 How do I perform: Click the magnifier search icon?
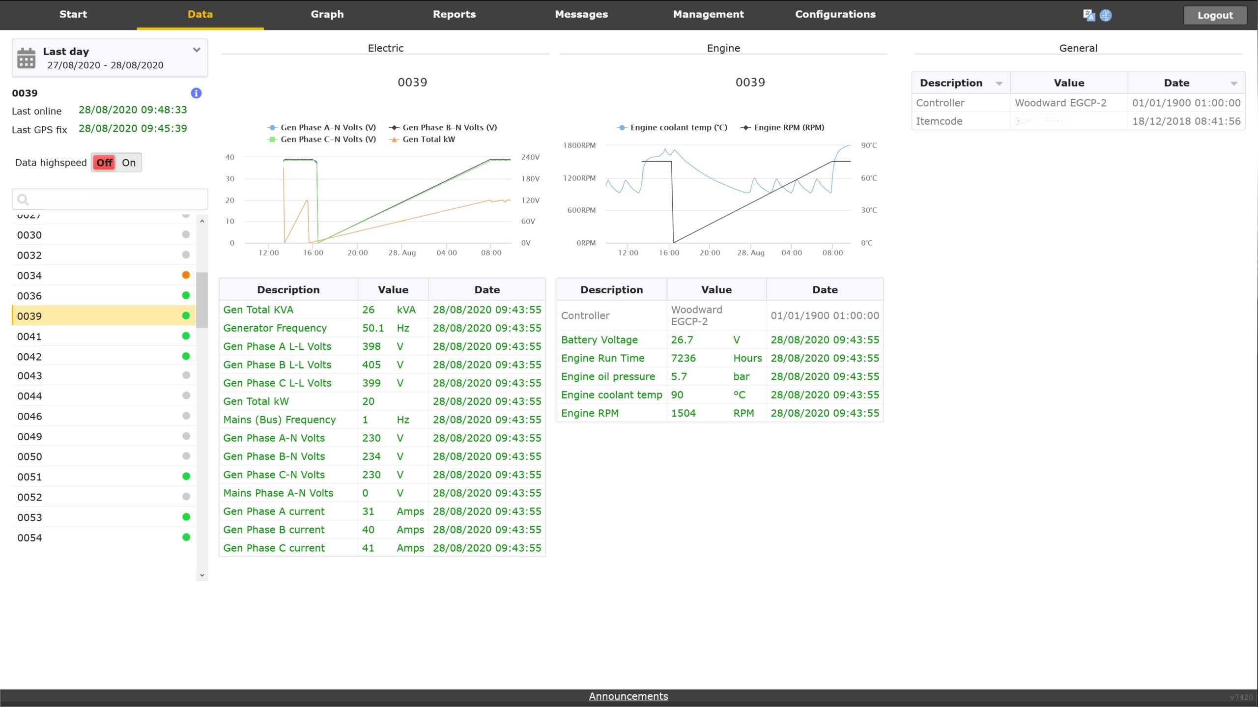point(23,199)
